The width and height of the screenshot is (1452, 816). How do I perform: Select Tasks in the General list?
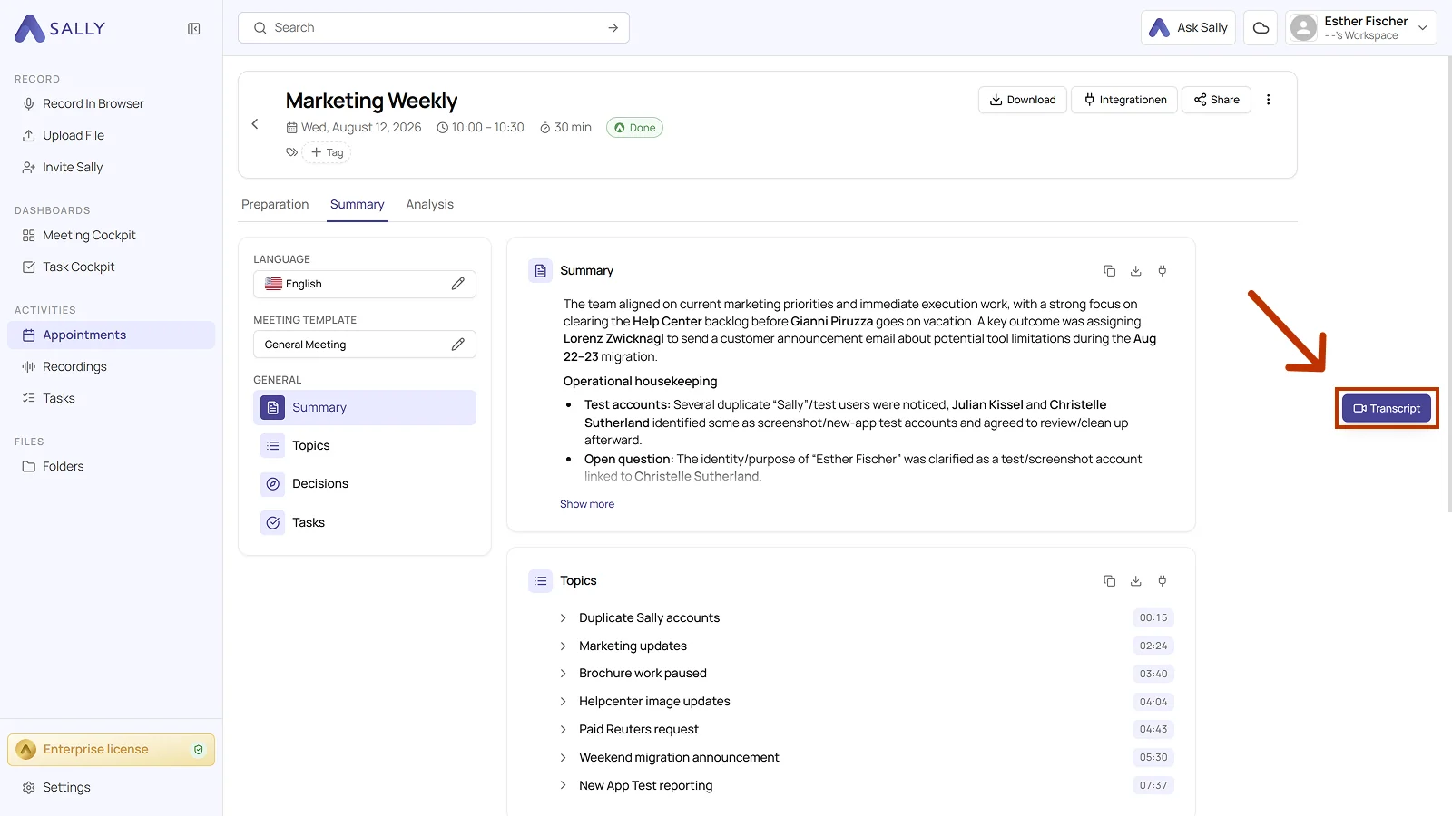pos(365,523)
